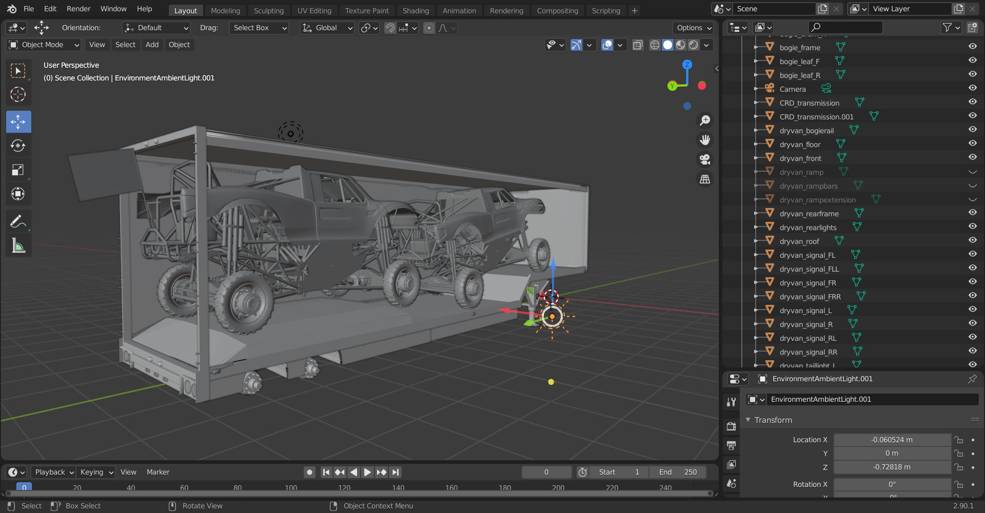Click the Location X value field

(x=892, y=440)
